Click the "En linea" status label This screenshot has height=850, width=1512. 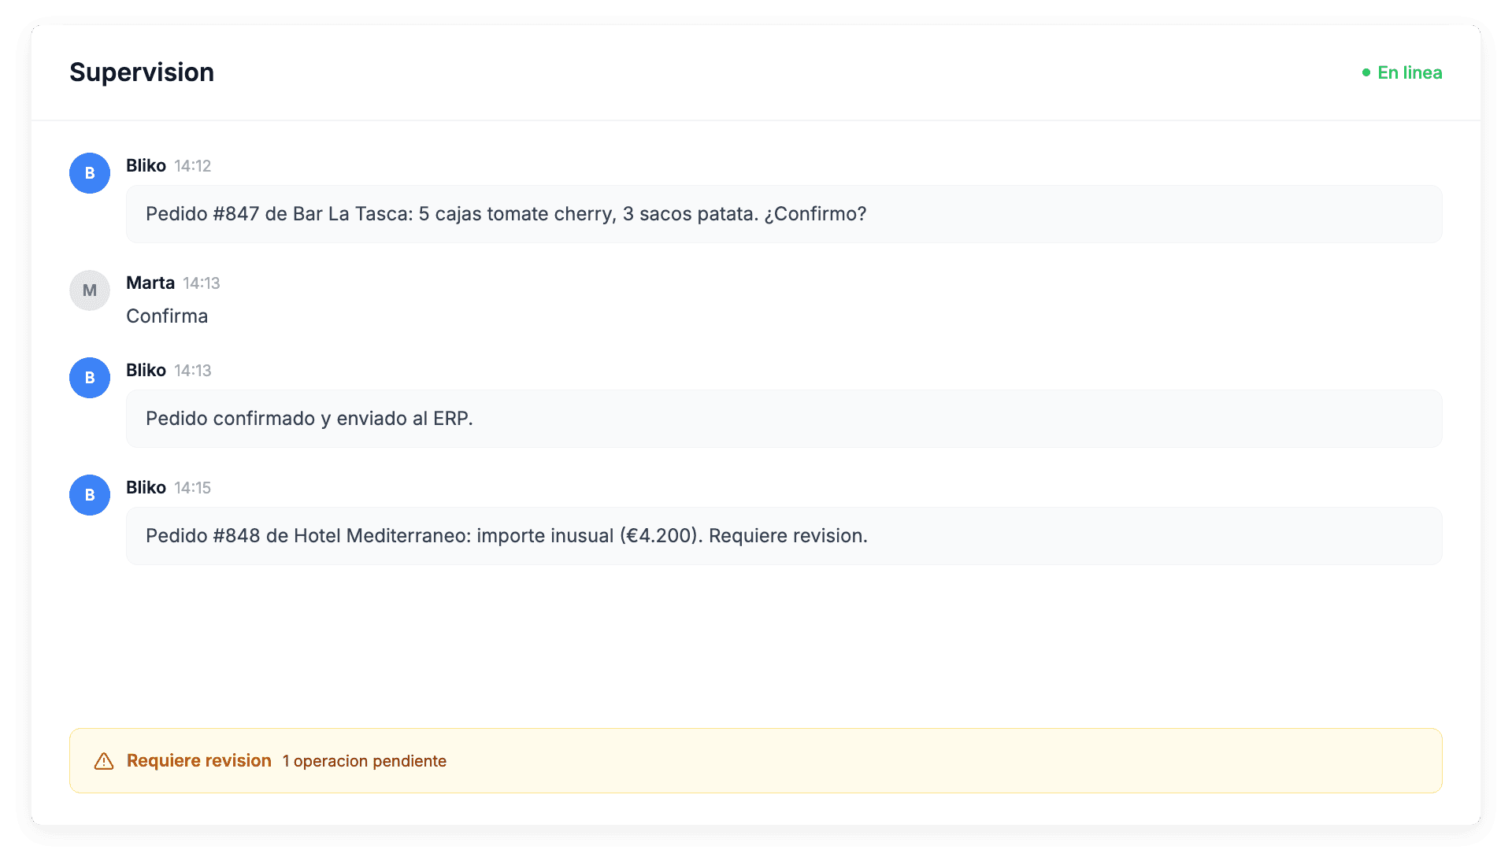(x=1410, y=72)
